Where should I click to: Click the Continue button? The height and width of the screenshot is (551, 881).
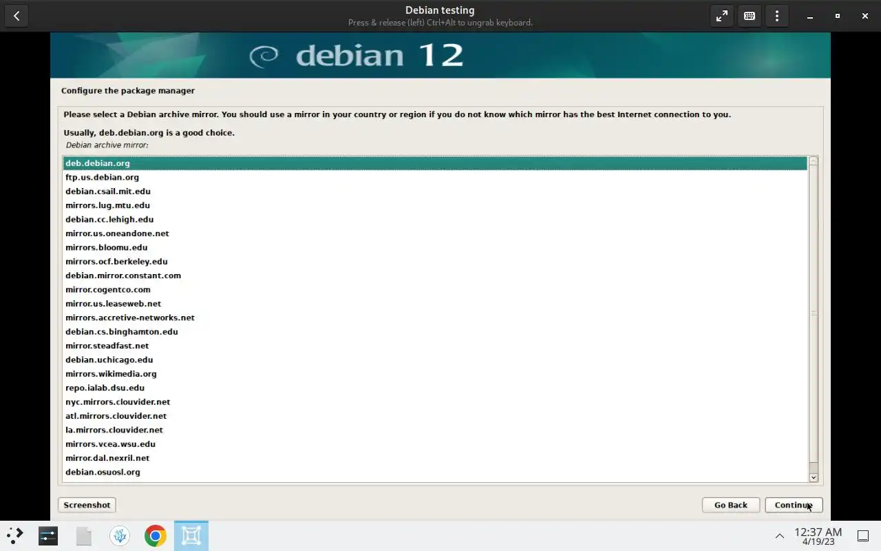(x=794, y=505)
